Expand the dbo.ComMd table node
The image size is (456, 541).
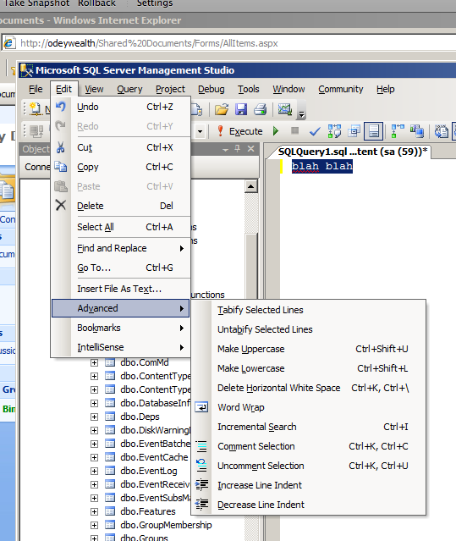coord(94,362)
